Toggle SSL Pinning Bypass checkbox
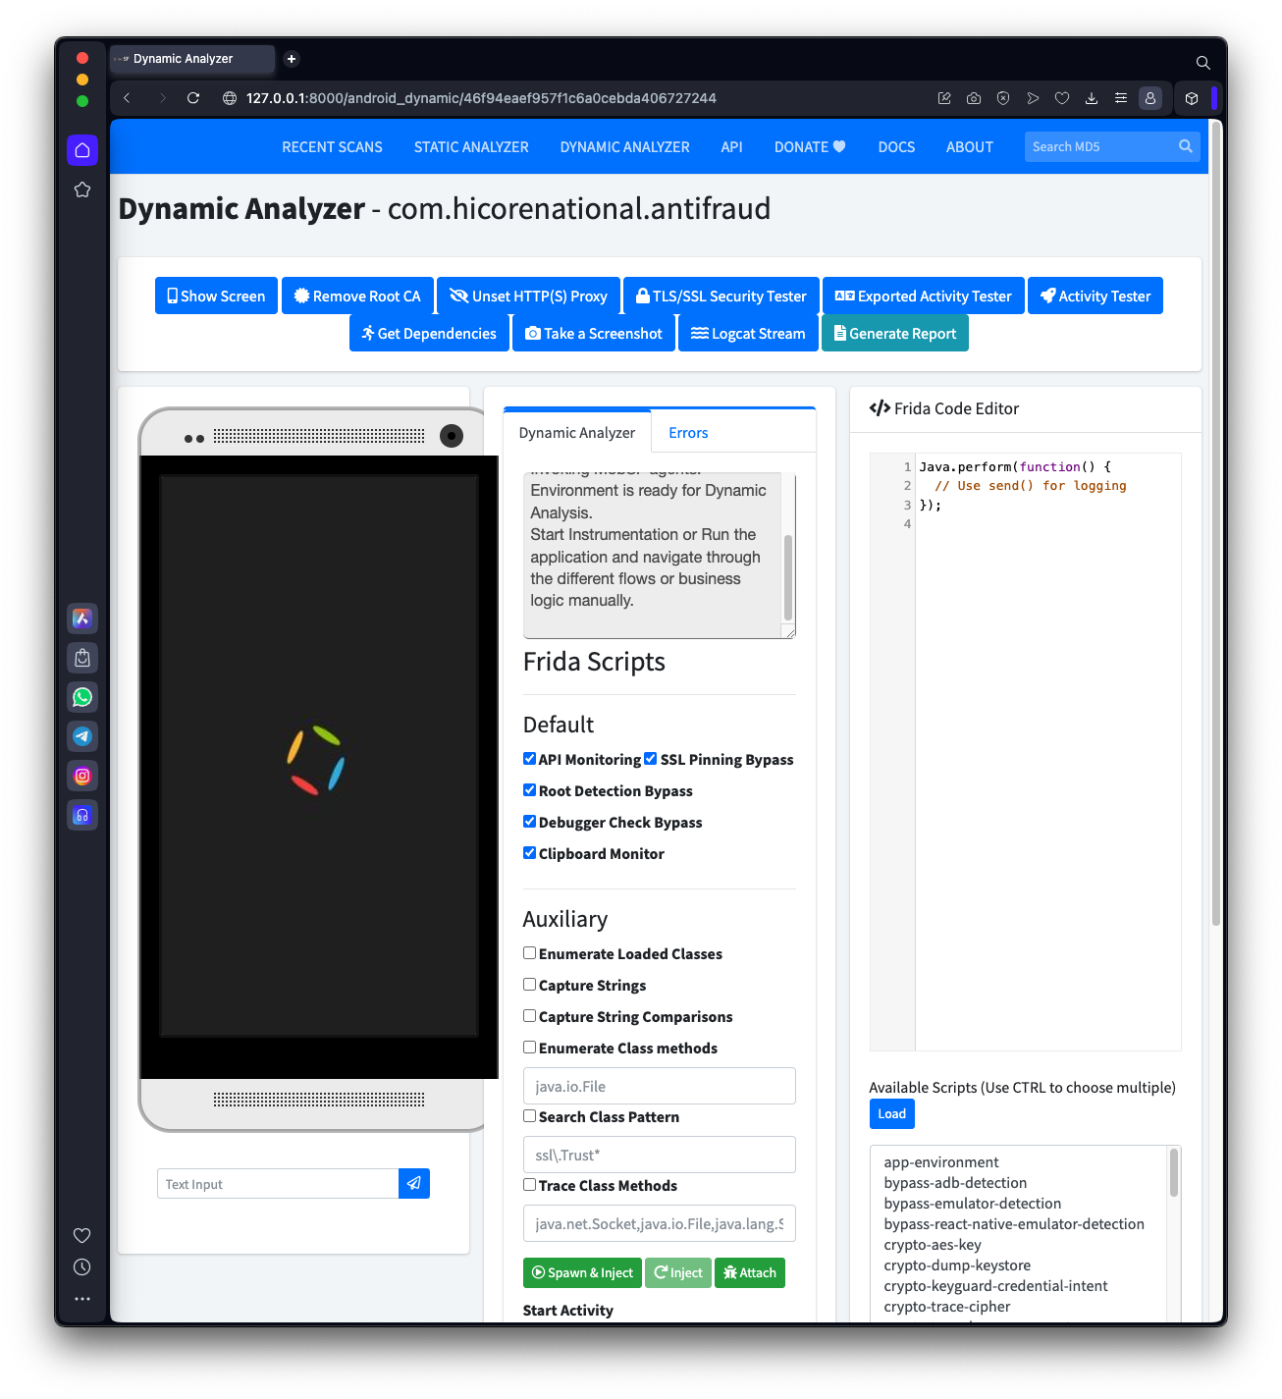Screen dimensions: 1282x1399 (650, 759)
